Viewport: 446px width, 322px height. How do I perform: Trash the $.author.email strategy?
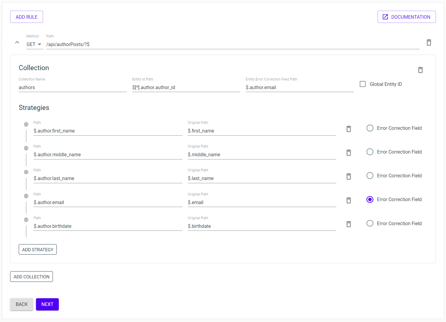tap(349, 201)
